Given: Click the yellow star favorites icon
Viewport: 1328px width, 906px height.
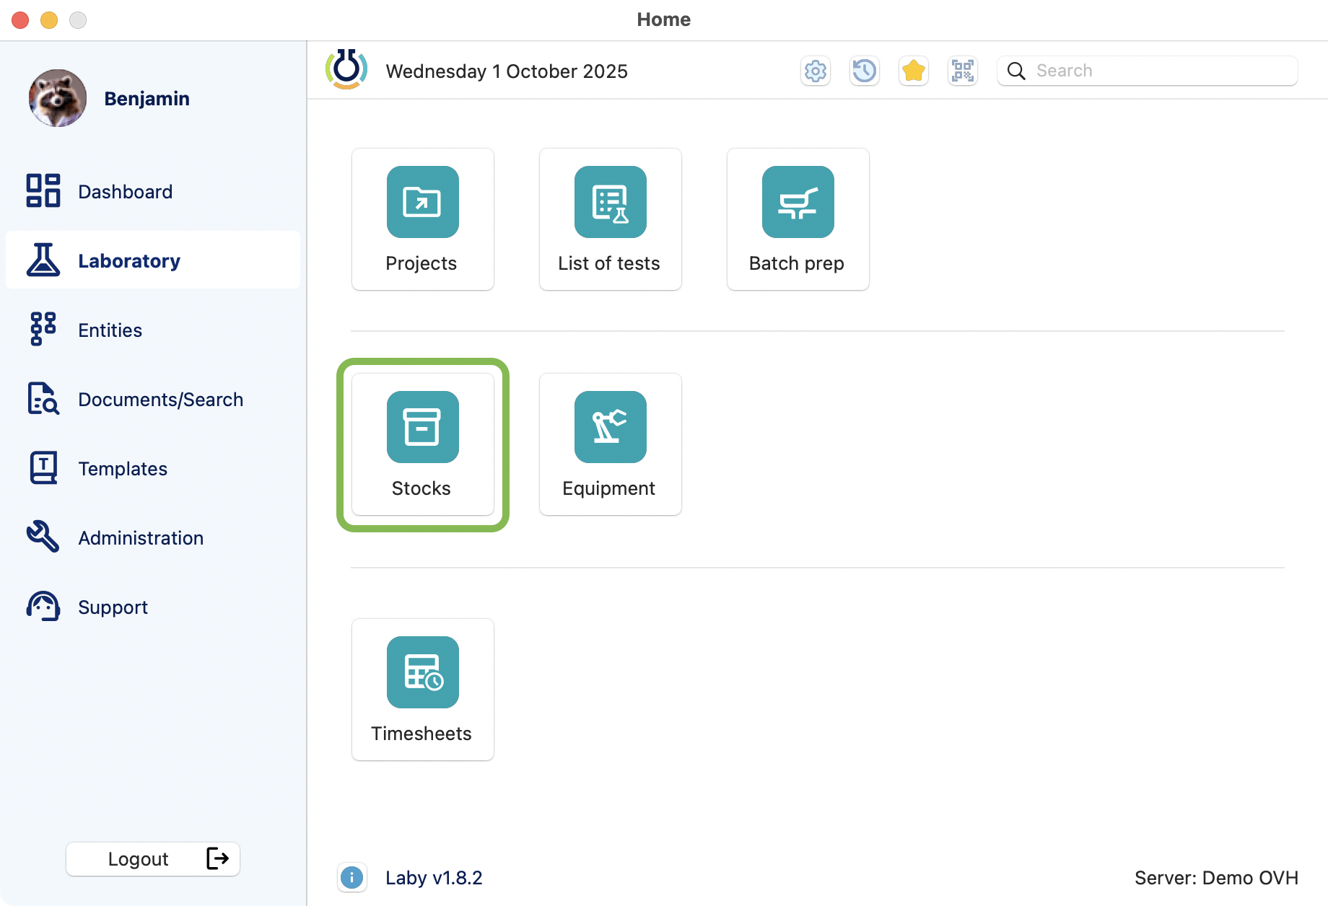Looking at the screenshot, I should pyautogui.click(x=914, y=71).
